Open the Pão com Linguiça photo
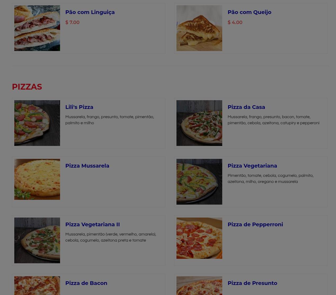This screenshot has height=295, width=336. pos(37,28)
